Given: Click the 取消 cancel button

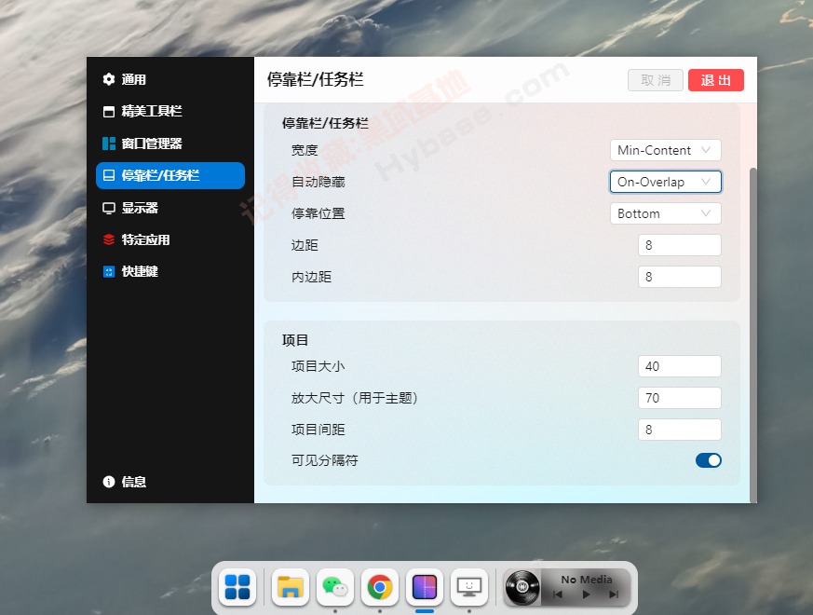Looking at the screenshot, I should pos(656,80).
